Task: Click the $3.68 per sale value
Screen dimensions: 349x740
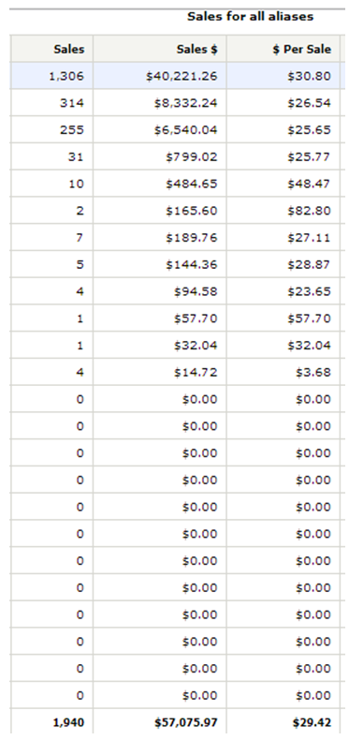Action: 313,373
